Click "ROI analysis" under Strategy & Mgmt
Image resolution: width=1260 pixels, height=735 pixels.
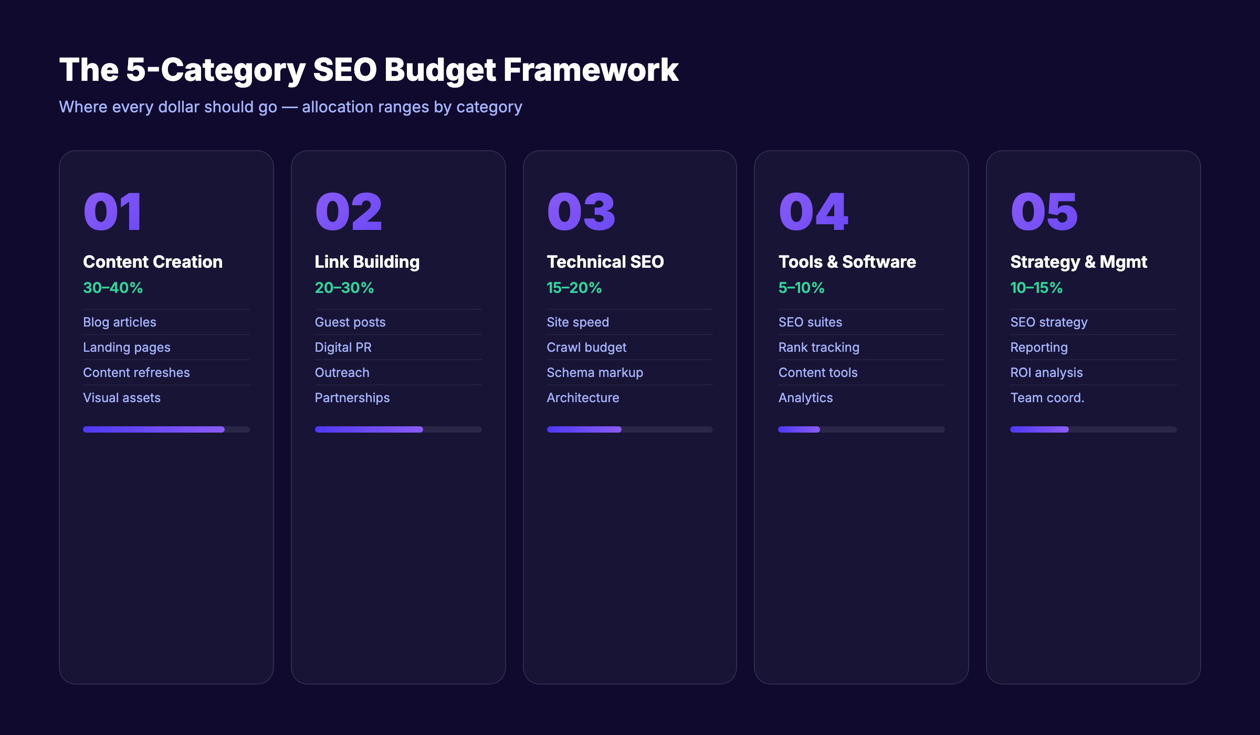click(1046, 372)
